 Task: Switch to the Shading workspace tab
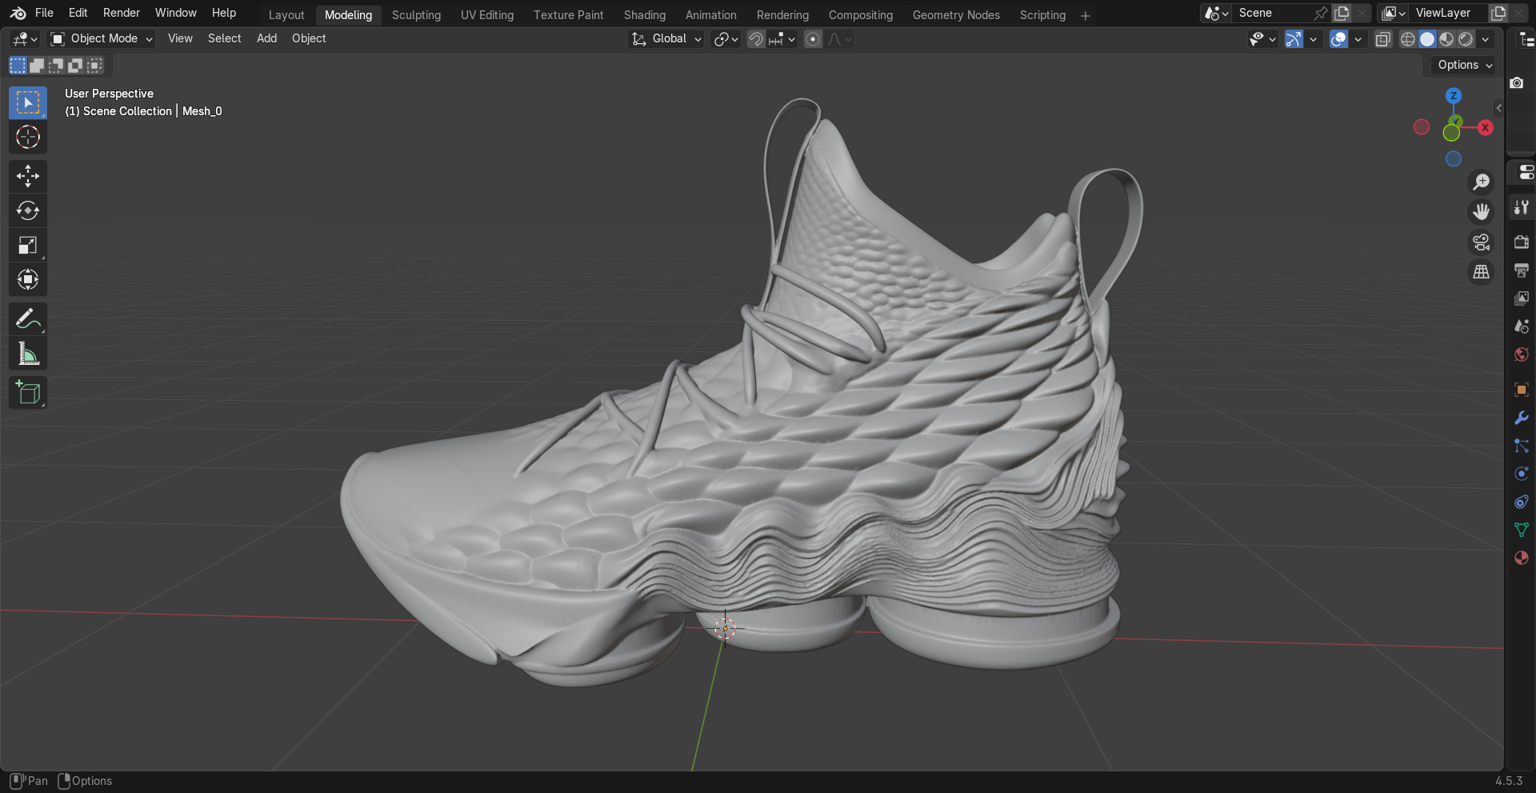click(x=645, y=15)
